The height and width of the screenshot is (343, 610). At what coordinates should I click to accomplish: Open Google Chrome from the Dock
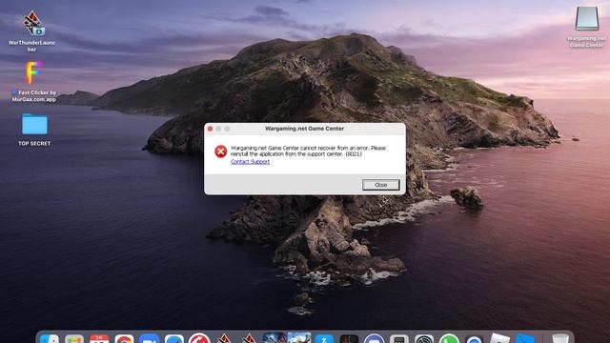click(124, 339)
